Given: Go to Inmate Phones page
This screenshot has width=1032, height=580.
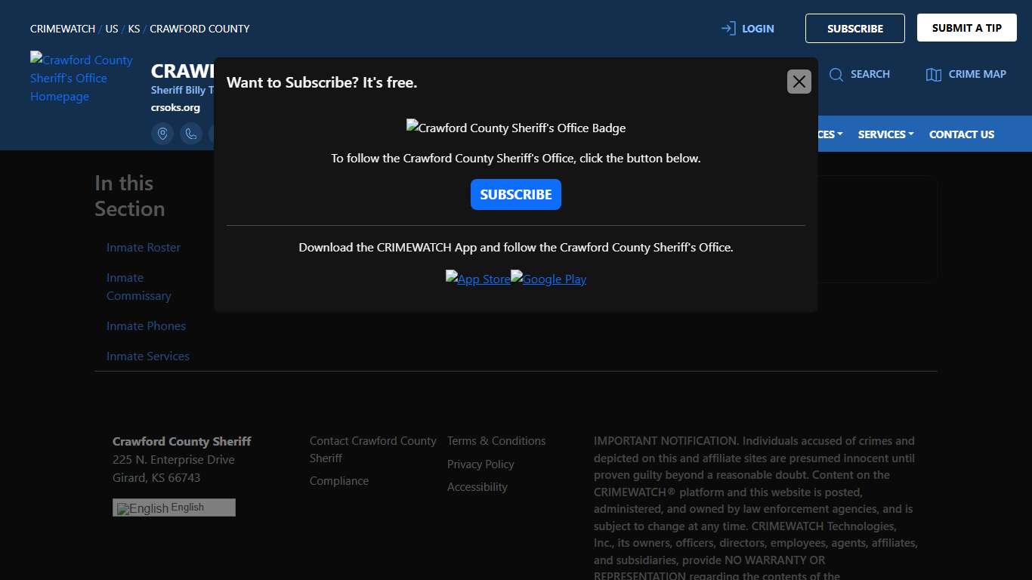Looking at the screenshot, I should 146,326.
